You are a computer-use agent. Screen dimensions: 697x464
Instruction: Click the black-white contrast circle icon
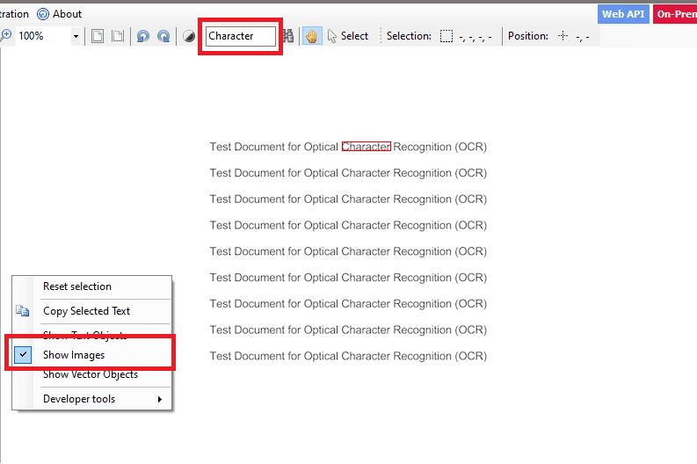coord(189,36)
